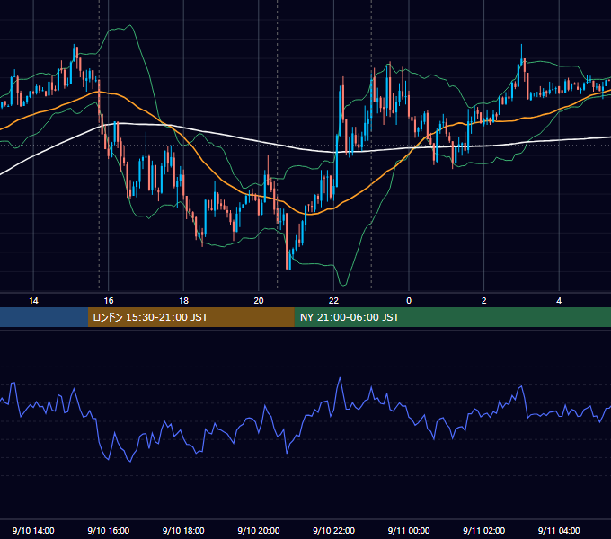This screenshot has width=611, height=539.
Task: Click the 9/11 00:00 time label
Action: tap(409, 530)
